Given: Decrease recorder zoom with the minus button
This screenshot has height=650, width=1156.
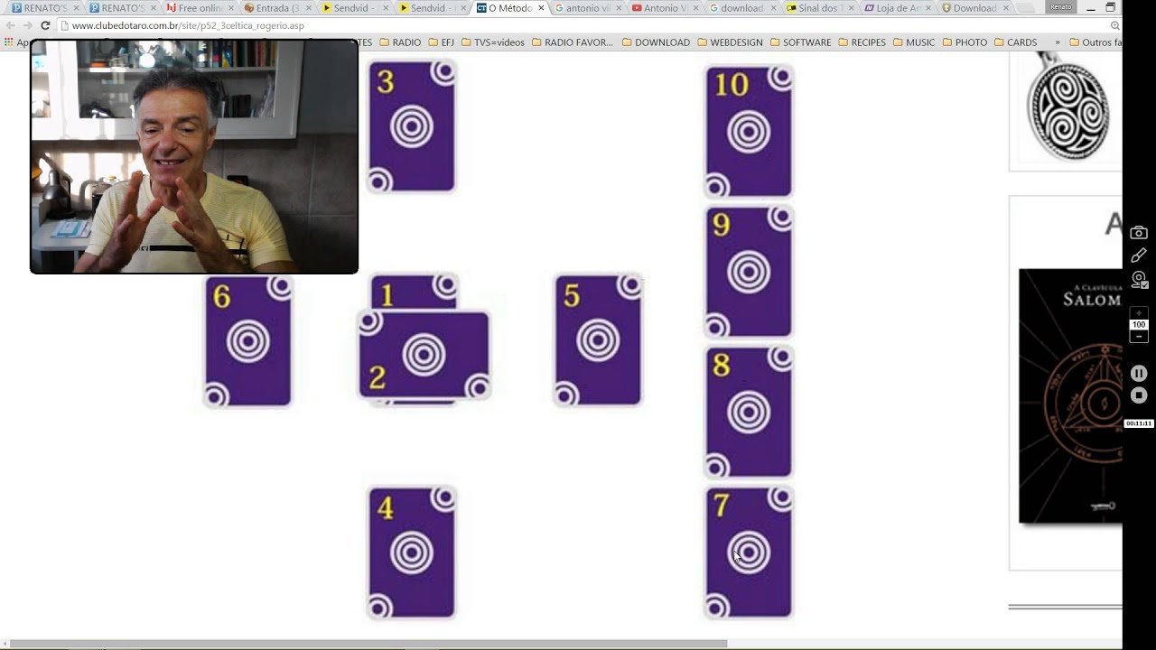Looking at the screenshot, I should click(1139, 337).
